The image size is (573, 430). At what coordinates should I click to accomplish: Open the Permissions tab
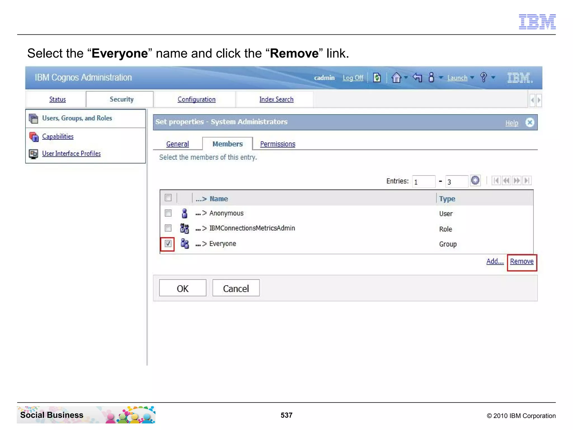tap(278, 144)
